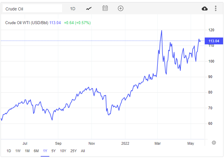Open the three-dot more options menu
This screenshot has width=224, height=159.
click(x=216, y=8)
